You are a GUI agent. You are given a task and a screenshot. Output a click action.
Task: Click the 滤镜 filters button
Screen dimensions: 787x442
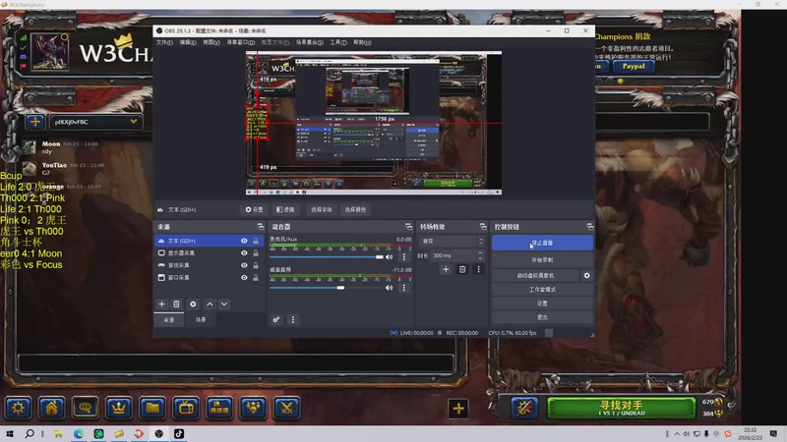(x=285, y=209)
